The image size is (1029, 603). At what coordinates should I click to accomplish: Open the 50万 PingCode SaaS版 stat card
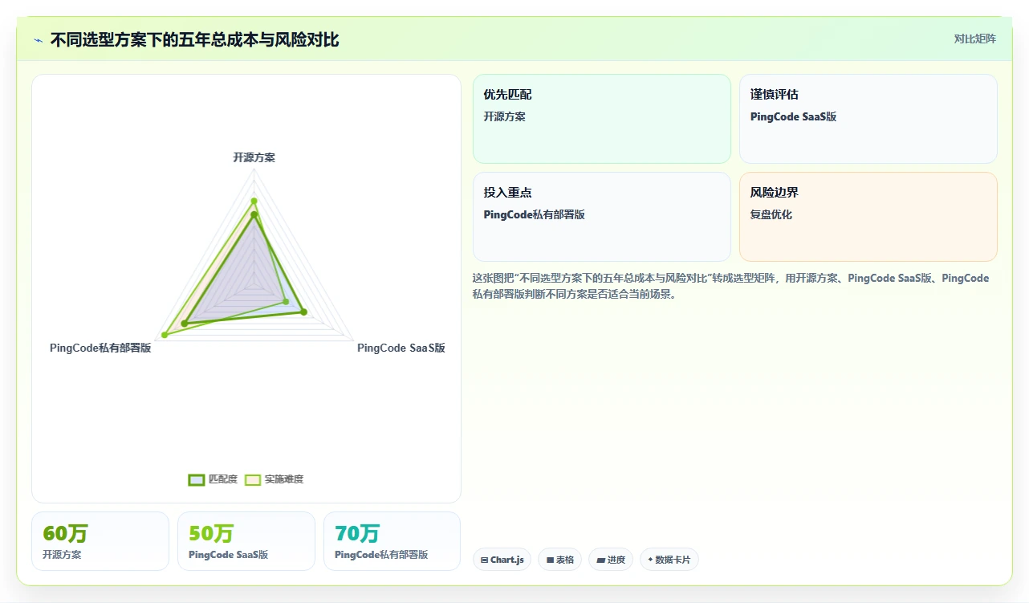point(246,541)
